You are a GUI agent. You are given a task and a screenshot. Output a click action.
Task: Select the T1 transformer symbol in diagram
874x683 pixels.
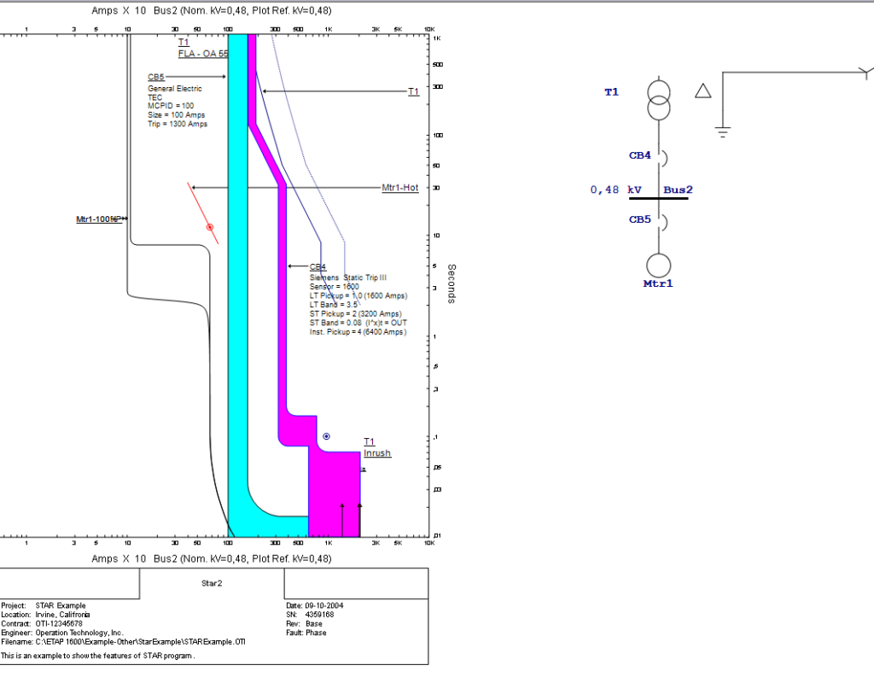pos(658,101)
